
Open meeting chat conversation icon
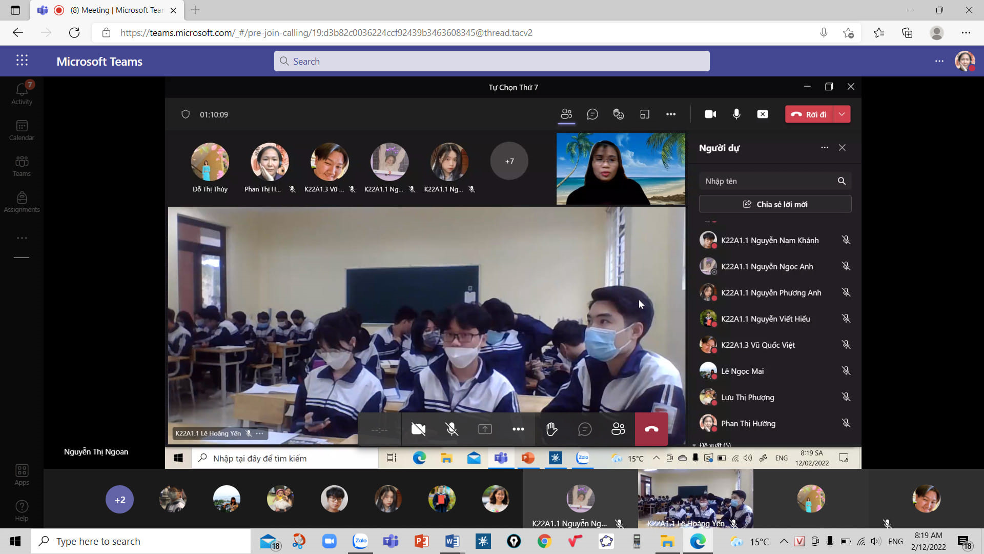[592, 114]
